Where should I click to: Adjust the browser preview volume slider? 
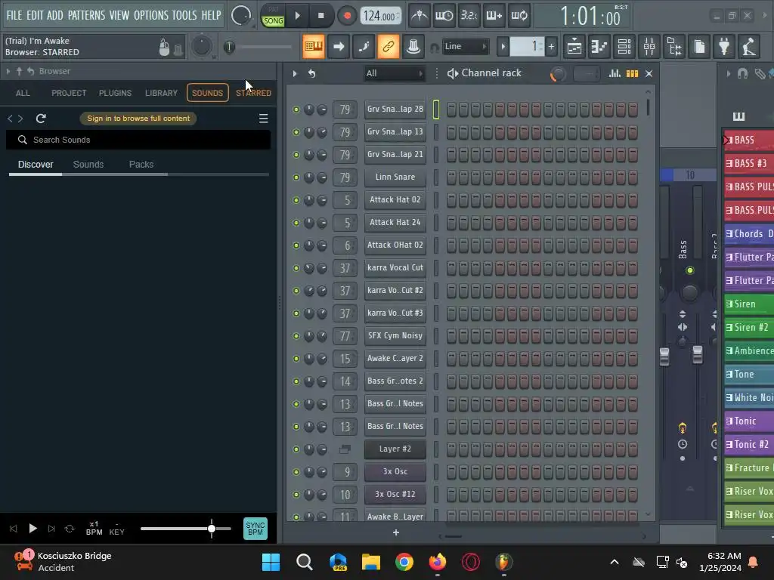(x=186, y=529)
